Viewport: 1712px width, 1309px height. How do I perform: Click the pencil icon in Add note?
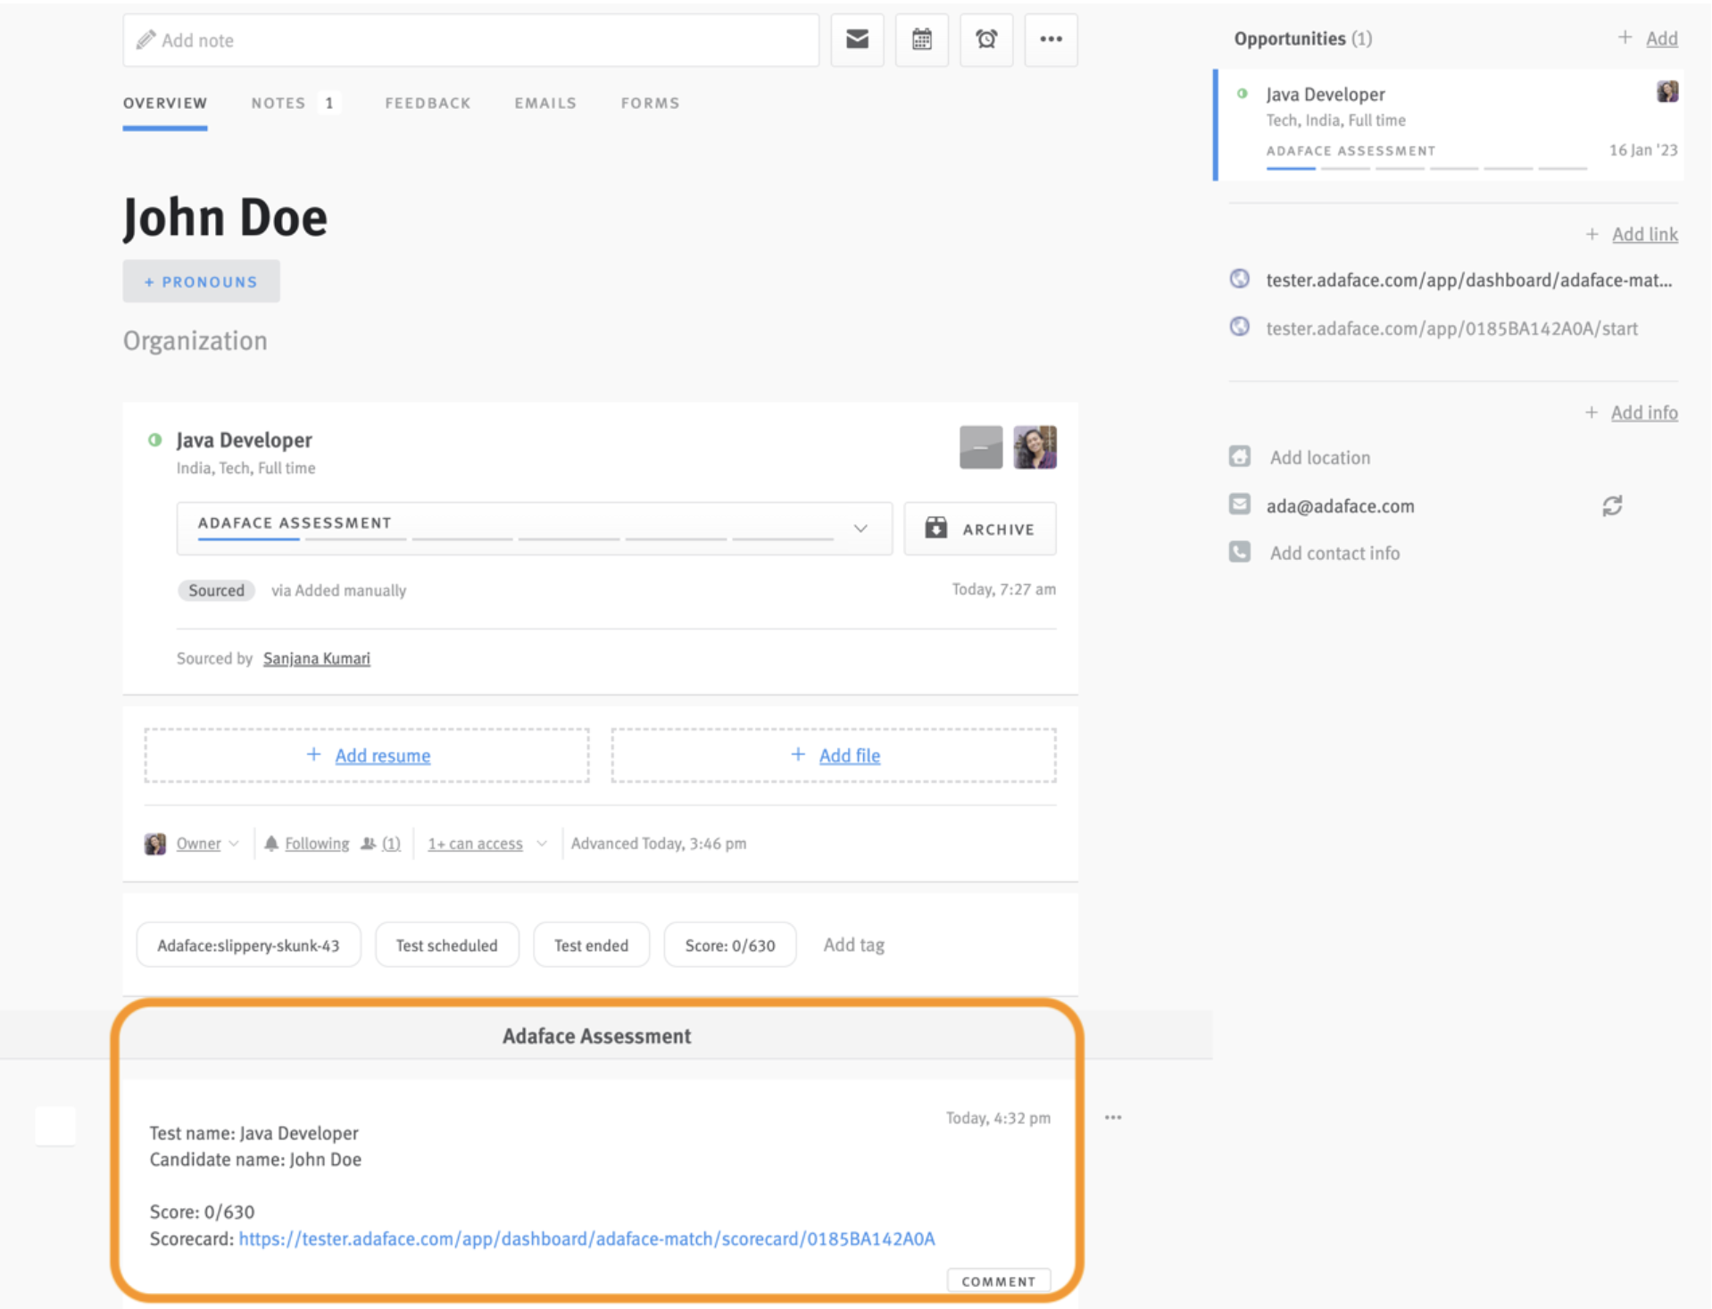pos(145,40)
